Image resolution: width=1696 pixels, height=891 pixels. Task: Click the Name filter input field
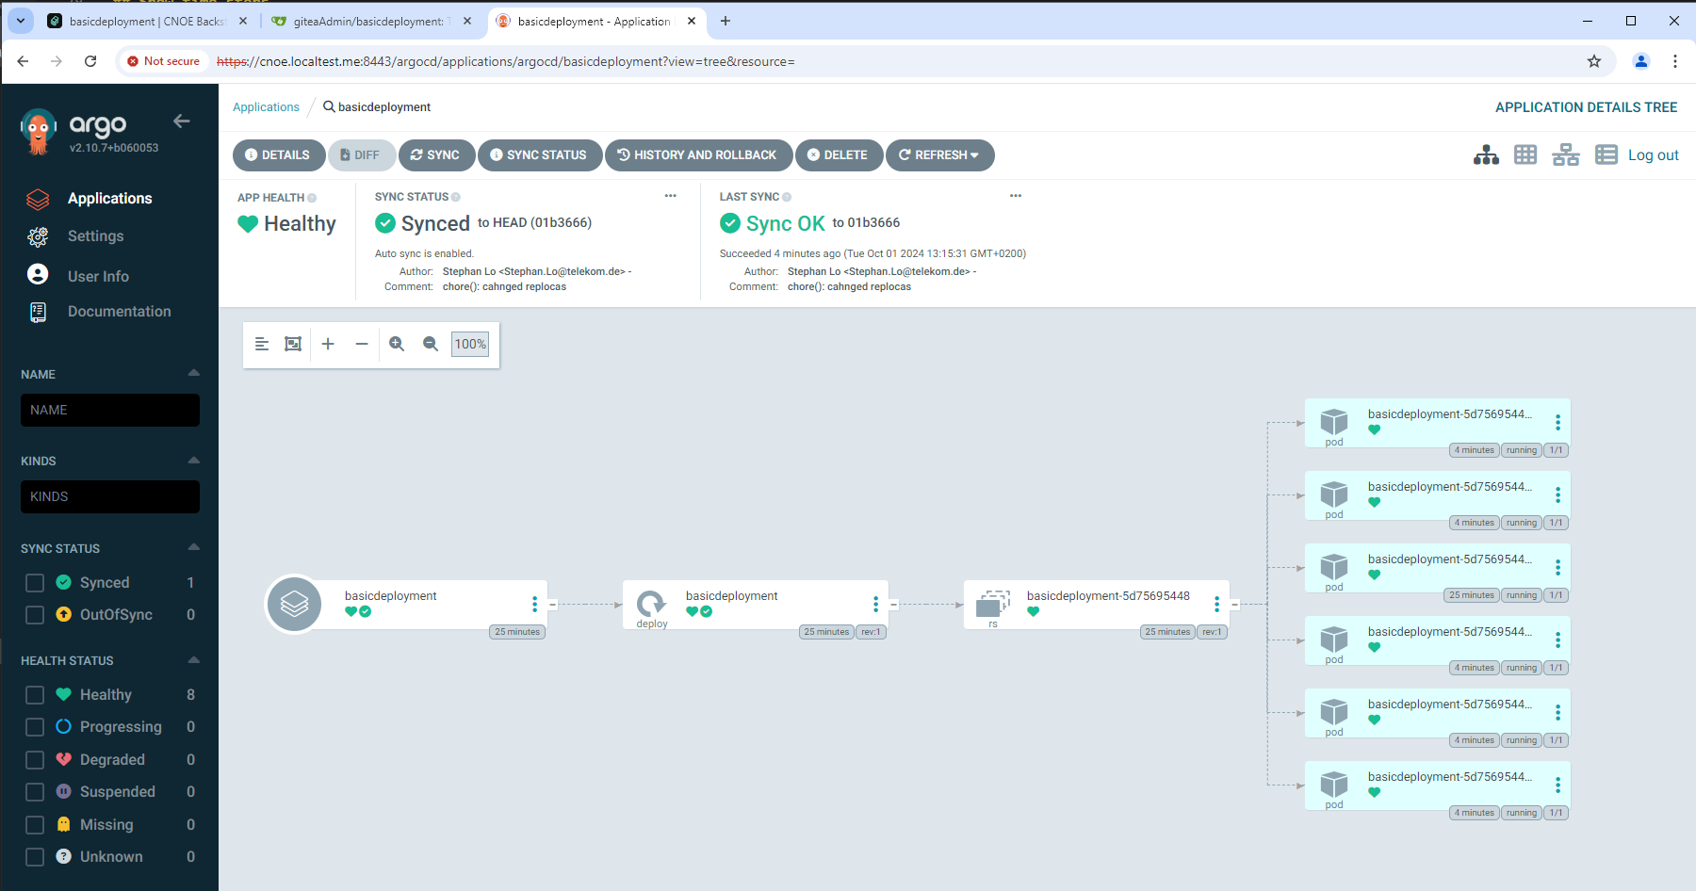110,411
